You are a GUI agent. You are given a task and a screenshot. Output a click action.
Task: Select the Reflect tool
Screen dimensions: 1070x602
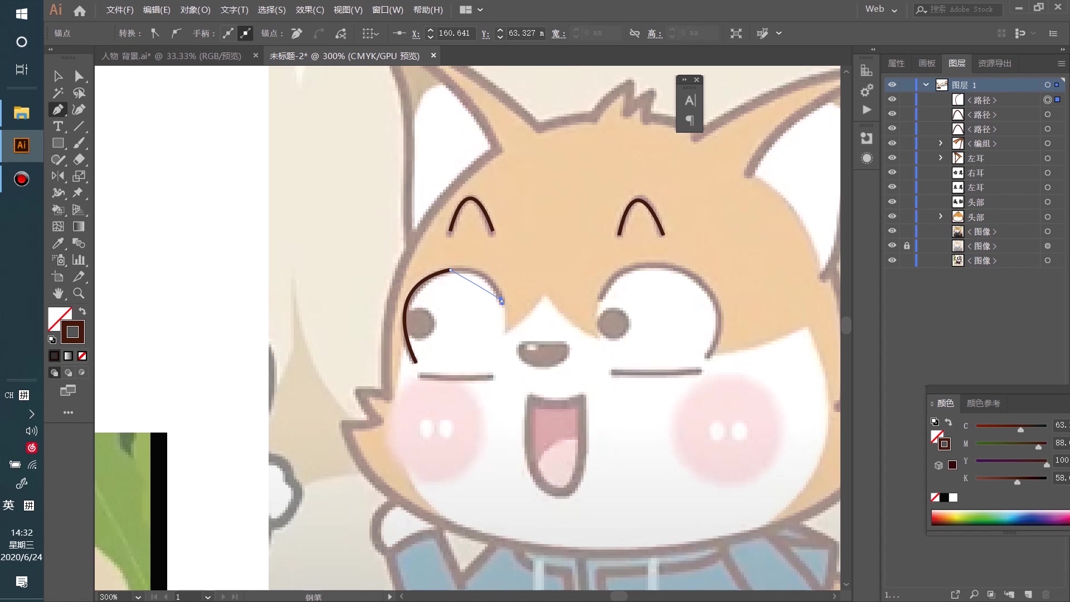(58, 176)
